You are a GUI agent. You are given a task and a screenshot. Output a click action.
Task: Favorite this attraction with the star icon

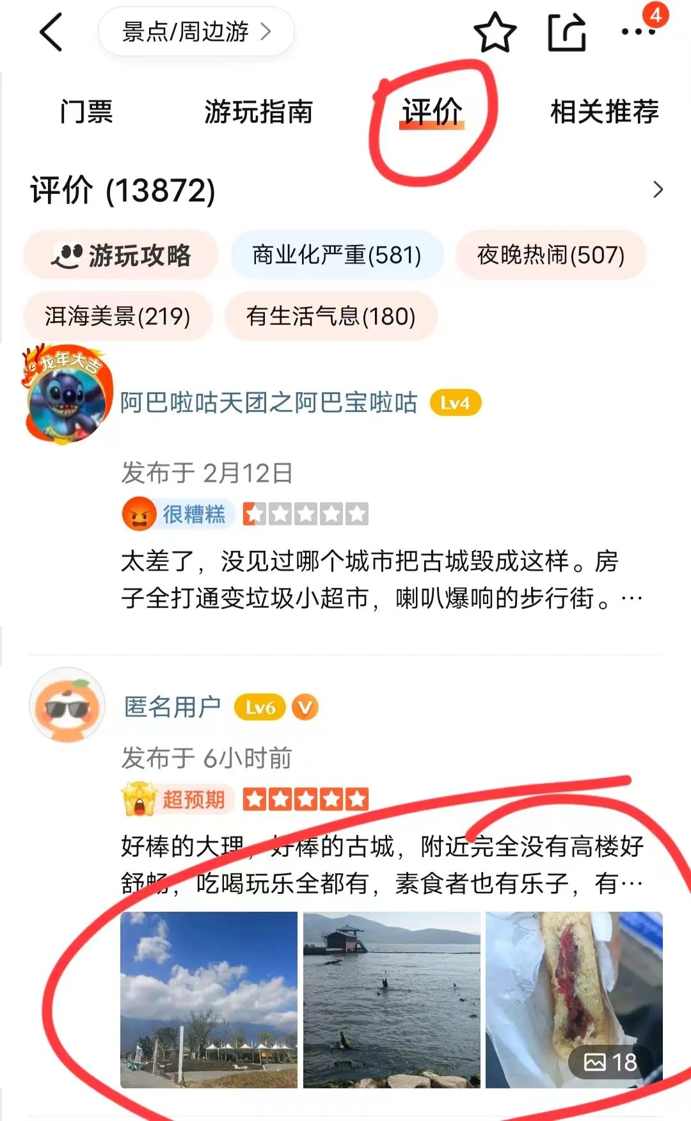495,32
